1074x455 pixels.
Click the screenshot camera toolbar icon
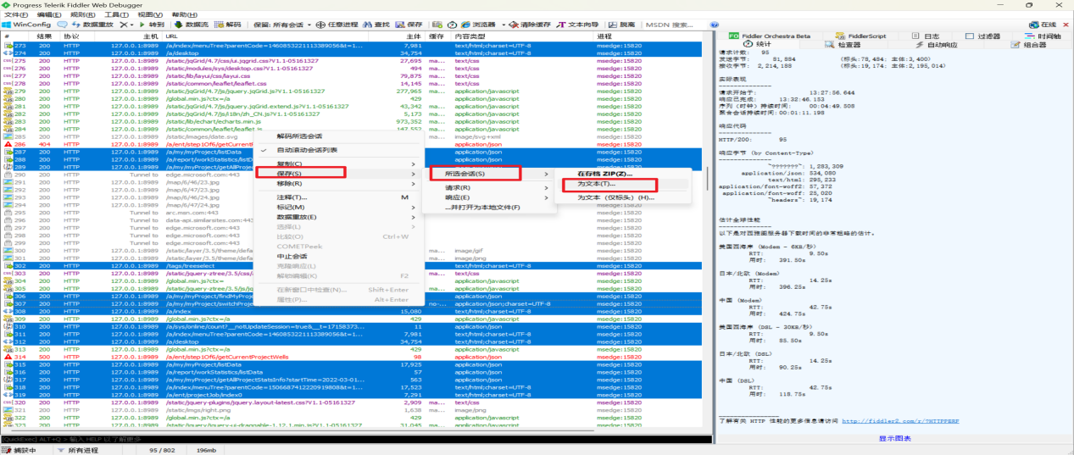(437, 25)
